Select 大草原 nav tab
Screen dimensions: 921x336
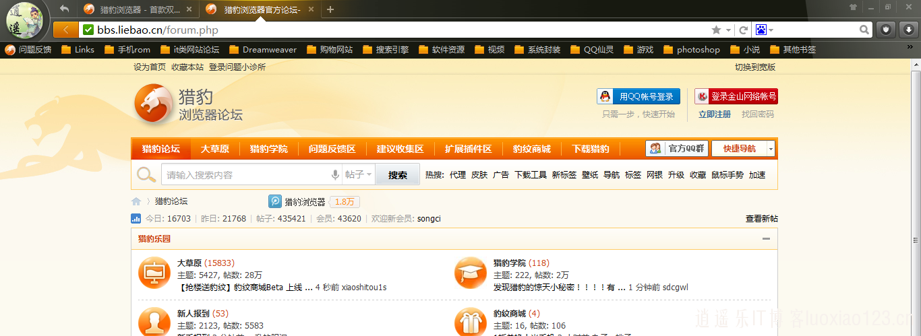(x=214, y=149)
